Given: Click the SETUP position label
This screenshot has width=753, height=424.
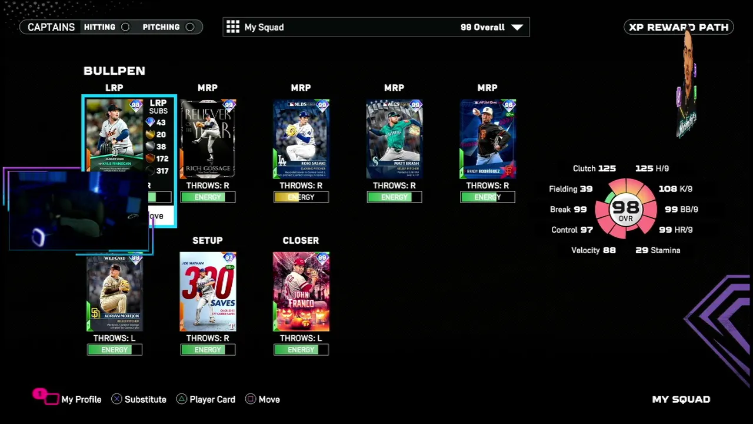Looking at the screenshot, I should coord(208,240).
